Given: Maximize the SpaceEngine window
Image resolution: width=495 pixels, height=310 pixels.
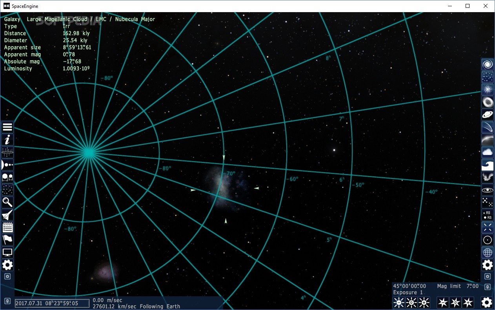Looking at the screenshot, I should [468, 6].
